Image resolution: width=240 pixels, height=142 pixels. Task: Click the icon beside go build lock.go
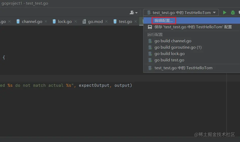pyautogui.click(x=150, y=54)
